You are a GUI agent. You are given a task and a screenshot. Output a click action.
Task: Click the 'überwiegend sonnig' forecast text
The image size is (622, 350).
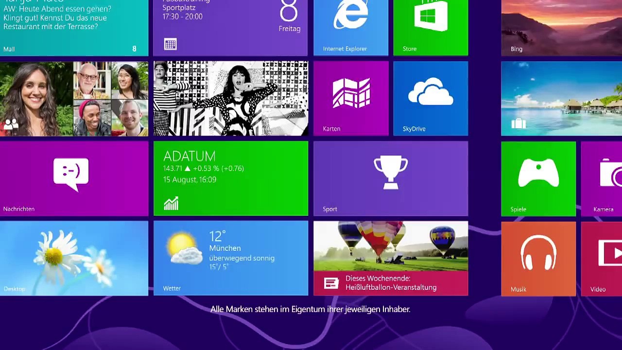242,258
